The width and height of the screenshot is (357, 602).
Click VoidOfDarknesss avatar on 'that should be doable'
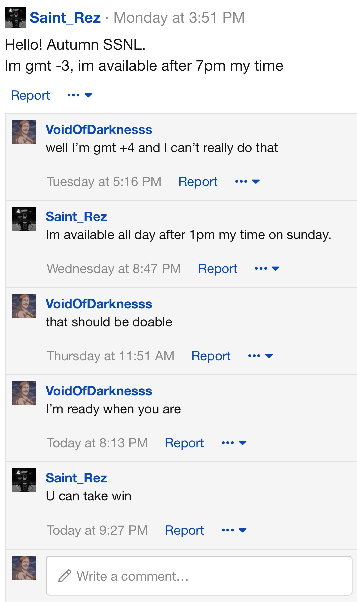click(x=24, y=306)
